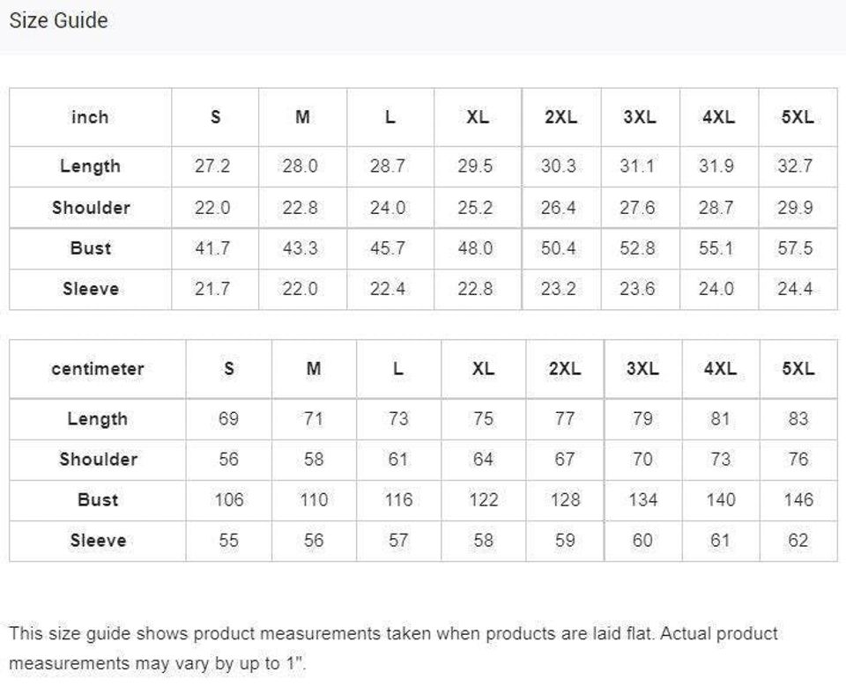This screenshot has height=686, width=846.
Task: Click the 29.9 shoulder value for 5XL
Action: click(795, 208)
